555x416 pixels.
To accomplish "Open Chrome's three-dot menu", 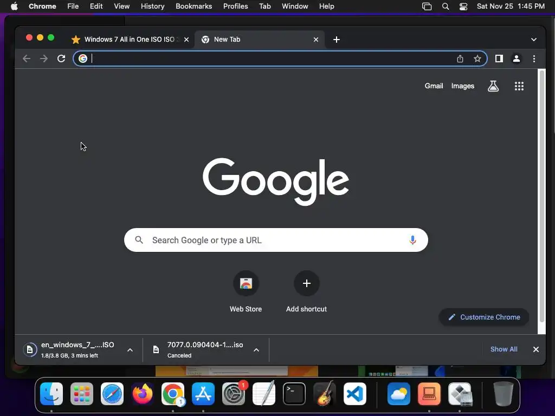I will [x=534, y=58].
